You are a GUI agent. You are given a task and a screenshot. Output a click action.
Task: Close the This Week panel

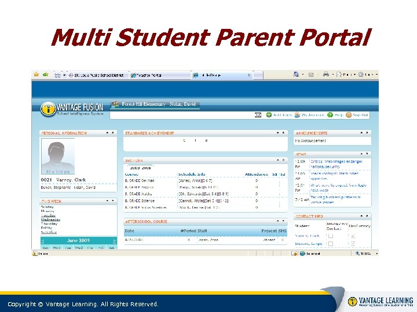[x=113, y=201]
